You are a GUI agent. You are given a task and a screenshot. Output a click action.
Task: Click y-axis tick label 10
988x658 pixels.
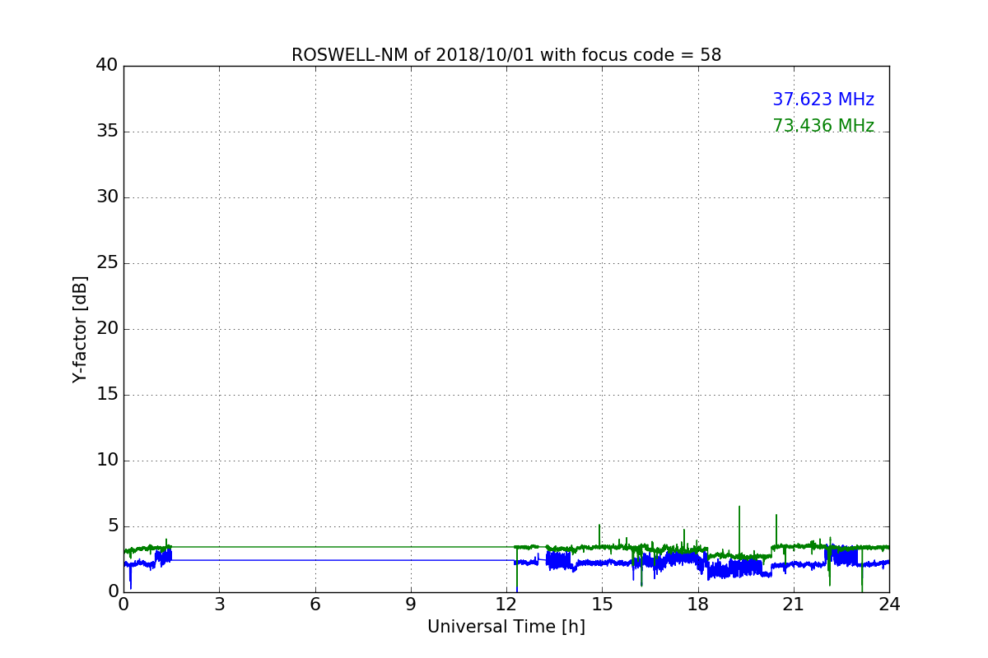coord(107,461)
